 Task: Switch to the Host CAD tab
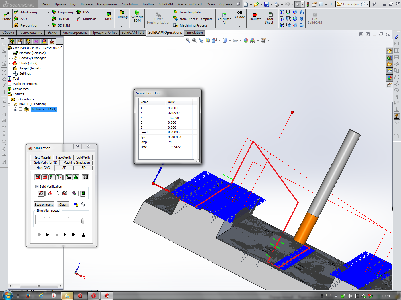(43, 168)
